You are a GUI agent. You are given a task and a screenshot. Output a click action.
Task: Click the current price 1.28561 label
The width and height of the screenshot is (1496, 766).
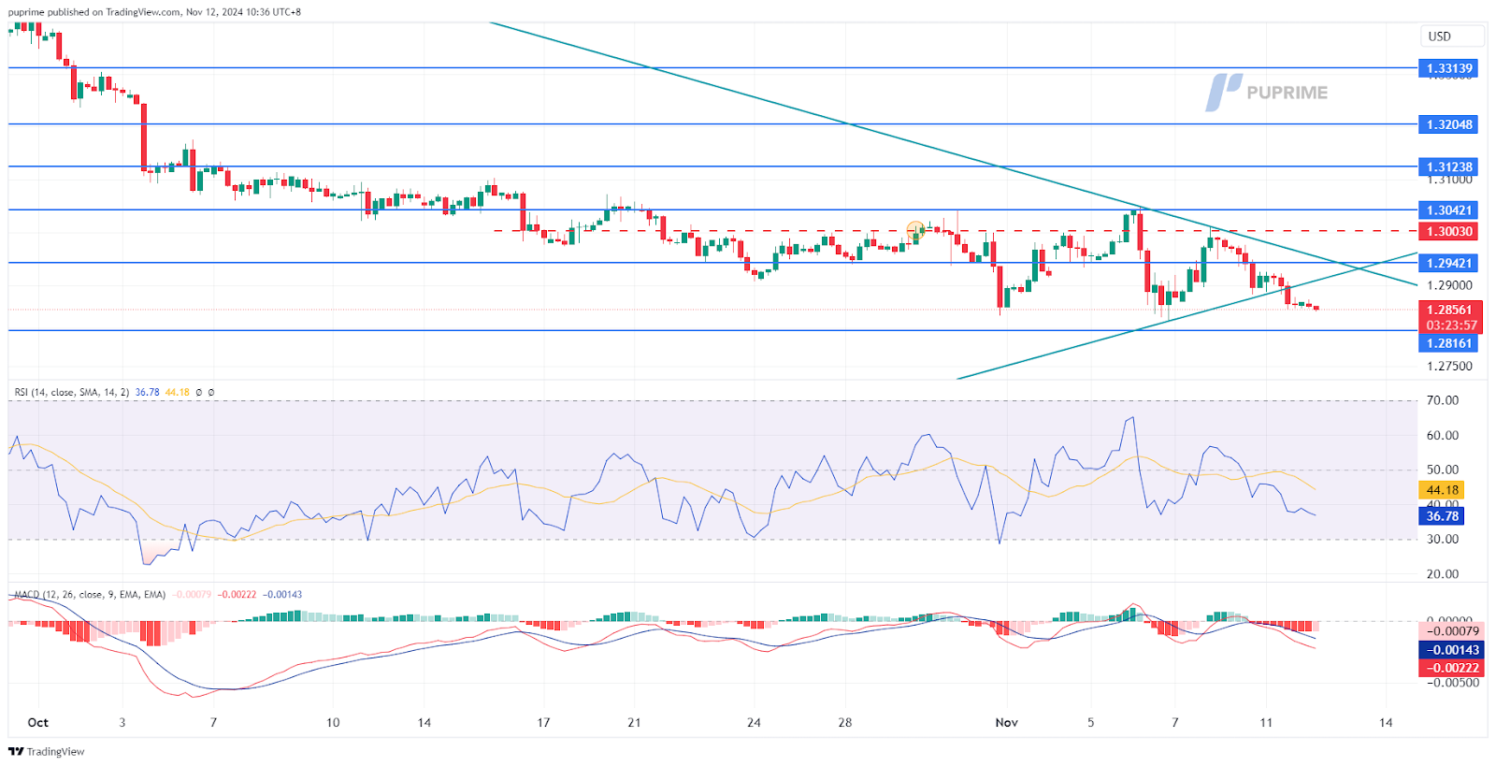[x=1450, y=310]
